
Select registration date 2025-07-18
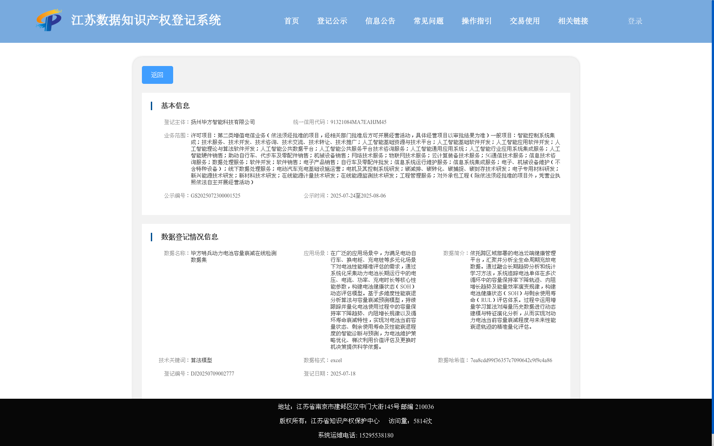pyautogui.click(x=343, y=374)
